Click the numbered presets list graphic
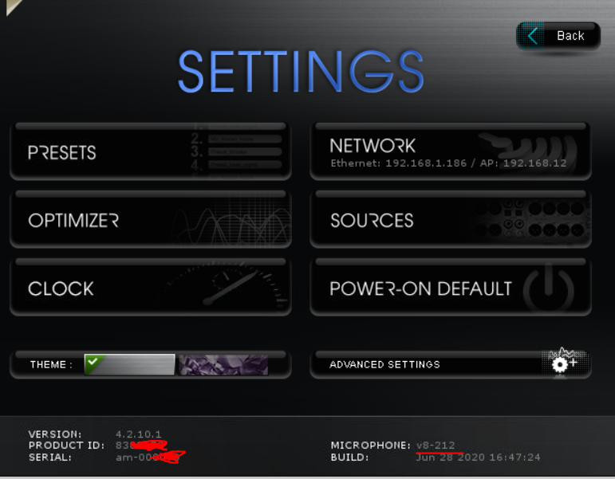Screen dimensions: 615x479 [x=237, y=151]
